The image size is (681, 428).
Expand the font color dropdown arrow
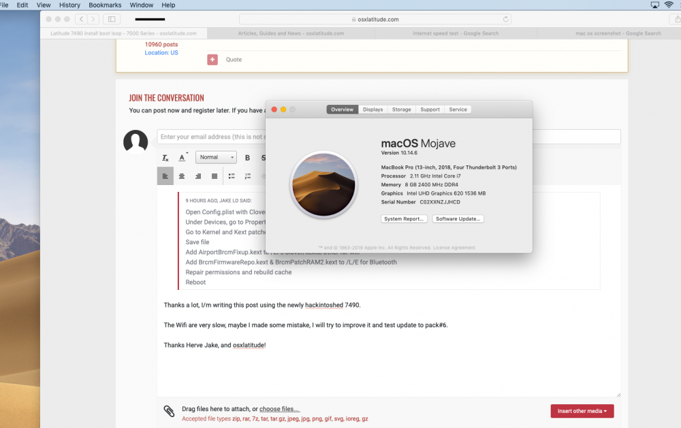click(187, 153)
